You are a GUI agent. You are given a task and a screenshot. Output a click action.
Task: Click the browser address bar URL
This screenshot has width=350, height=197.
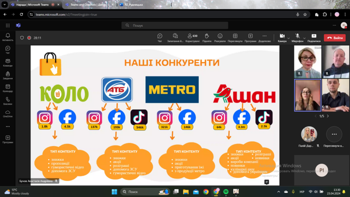click(66, 14)
